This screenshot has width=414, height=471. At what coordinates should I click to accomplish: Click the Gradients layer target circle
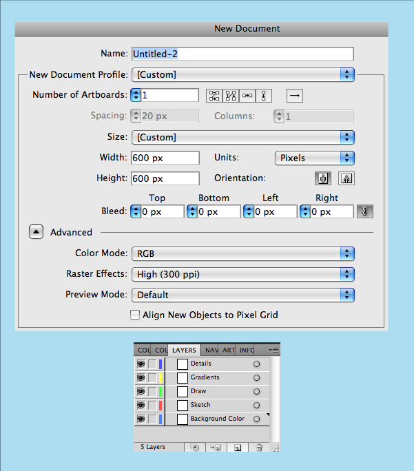tap(256, 377)
